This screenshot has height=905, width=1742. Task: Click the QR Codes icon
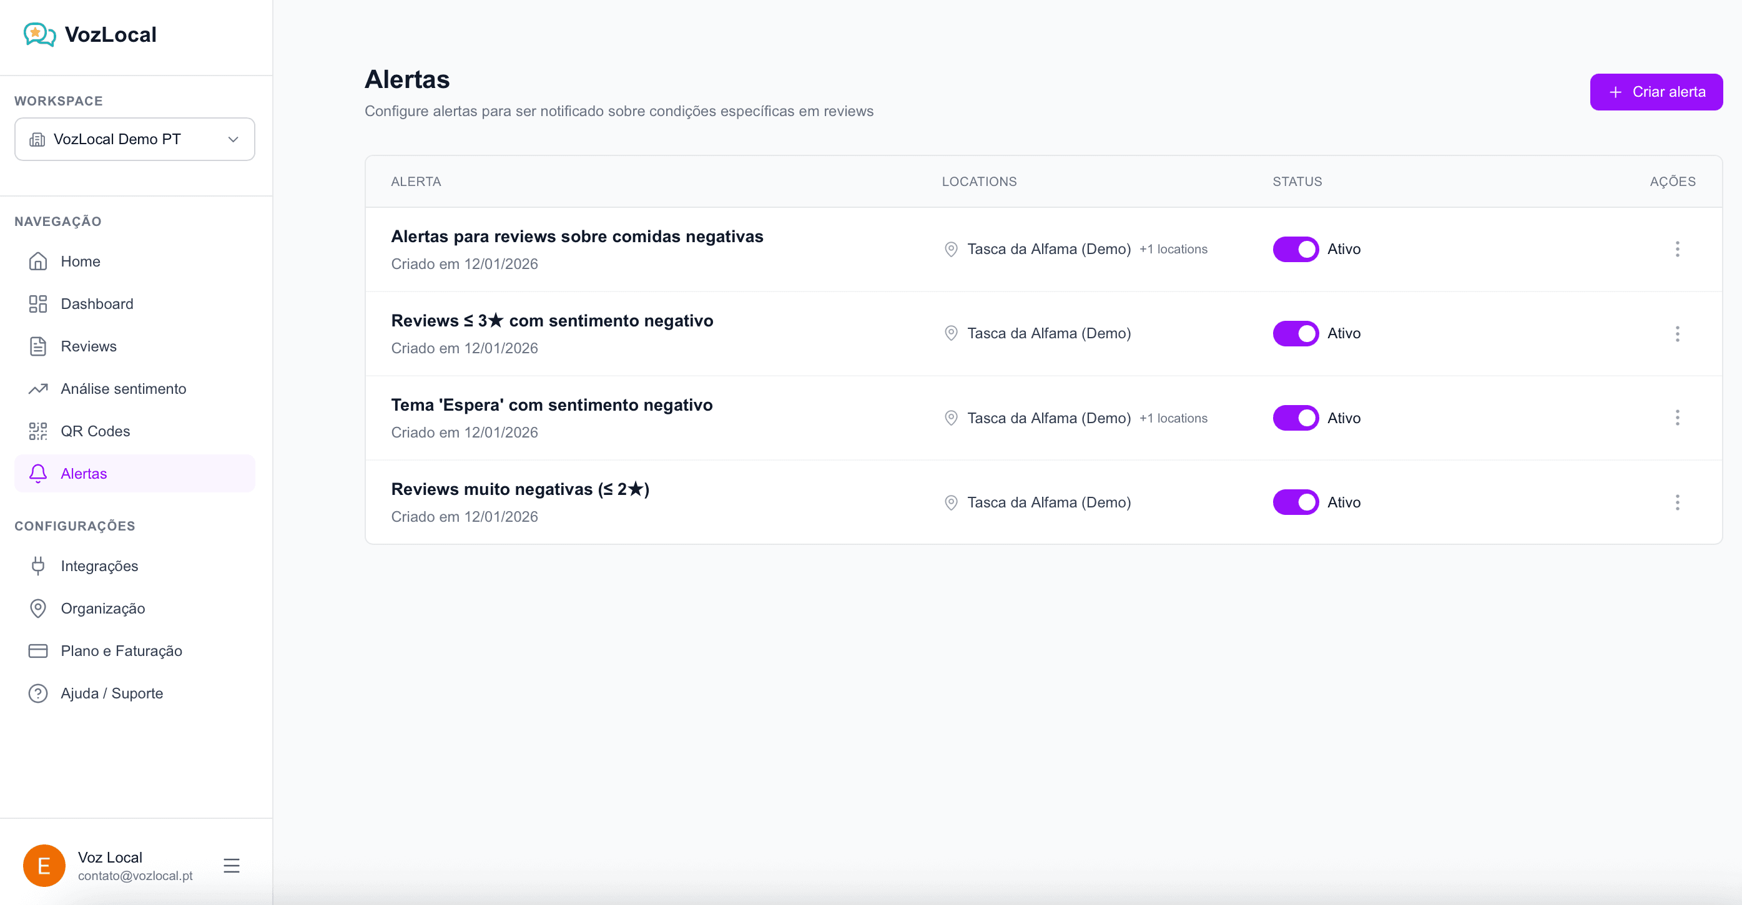click(x=38, y=431)
